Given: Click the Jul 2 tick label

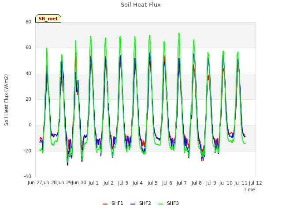Looking at the screenshot, I should 108,183.
